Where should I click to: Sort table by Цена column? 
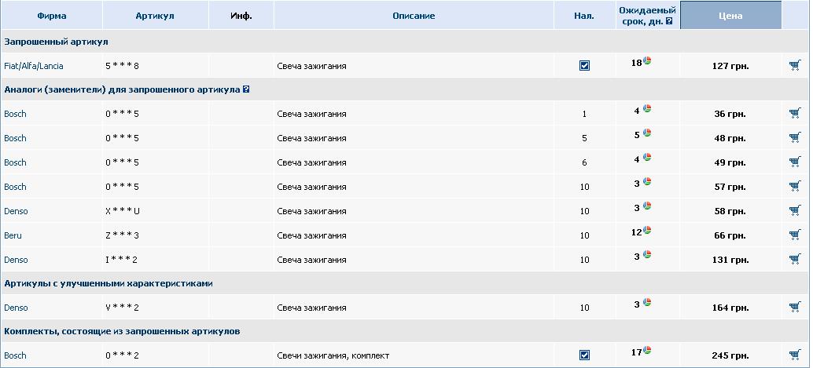730,16
